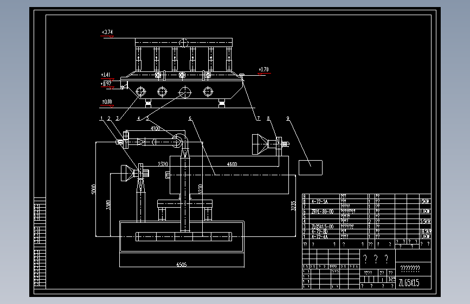This screenshot has height=304, width=470.
Task: Click the +1.70 elevation label
Action: tap(264, 69)
